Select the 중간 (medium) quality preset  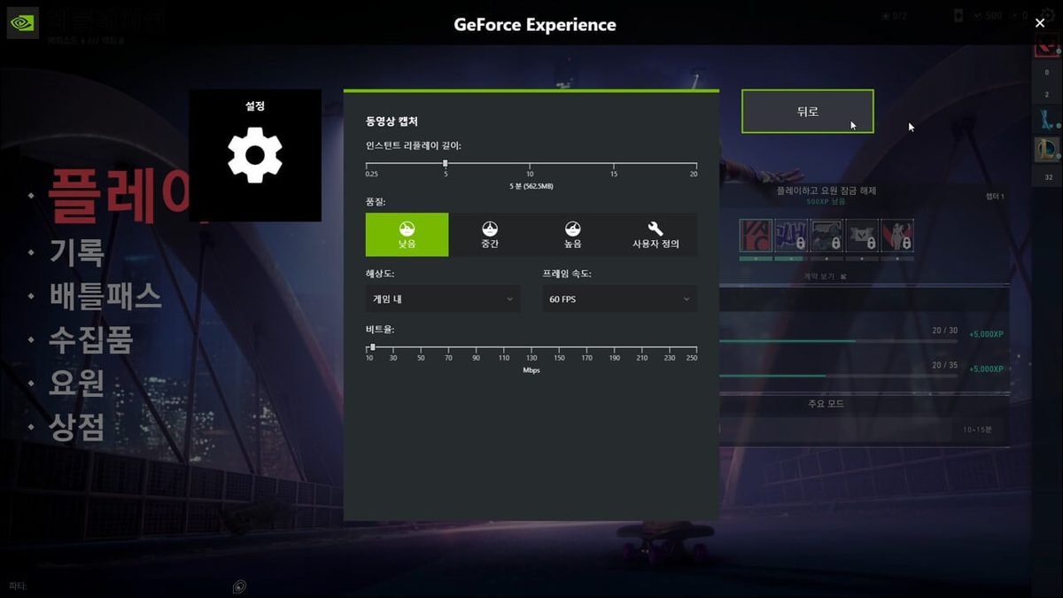point(490,235)
